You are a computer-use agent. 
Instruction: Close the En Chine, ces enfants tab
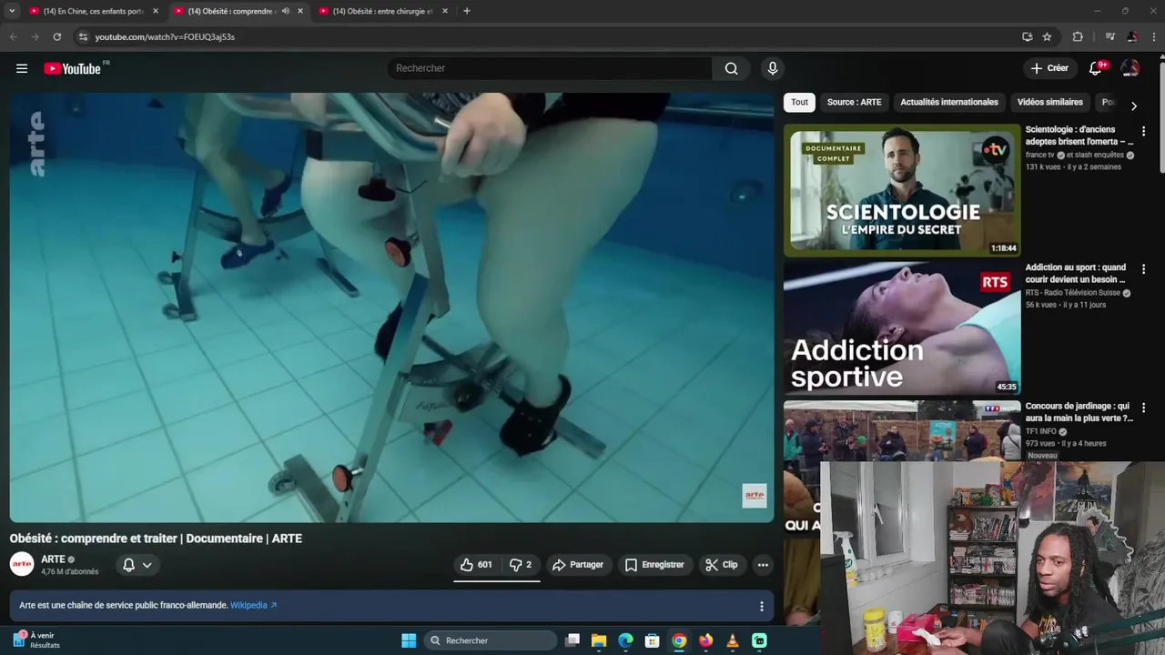[x=155, y=11]
